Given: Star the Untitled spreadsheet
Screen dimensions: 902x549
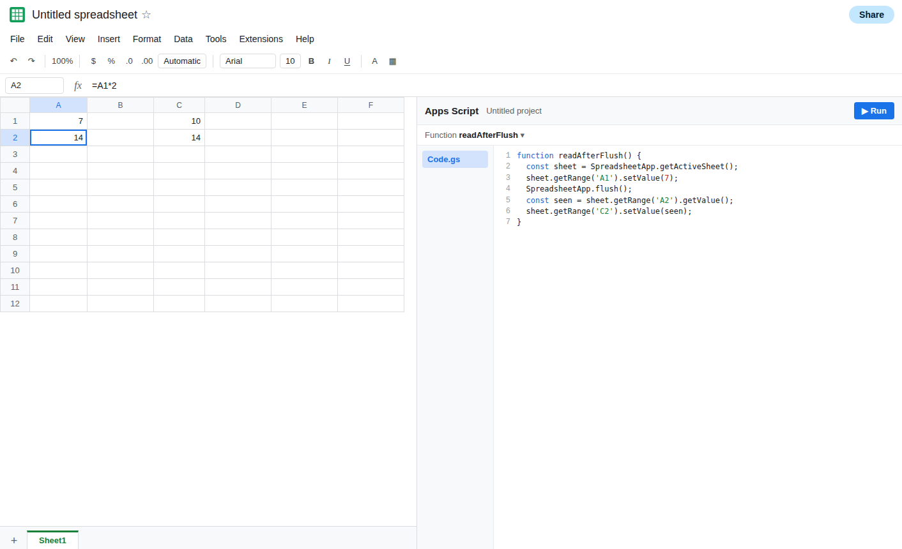Looking at the screenshot, I should coord(146,15).
